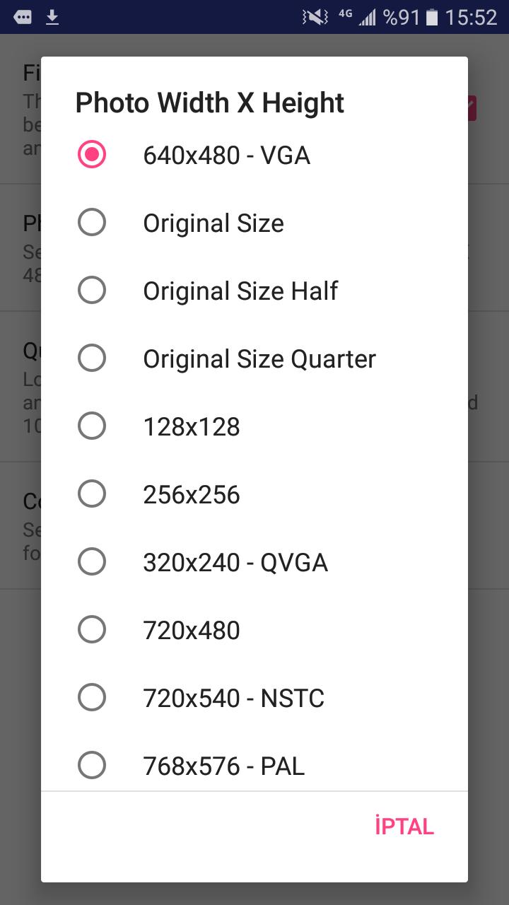Select the 640x480 - VGA radio button
This screenshot has width=509, height=905.
point(92,155)
